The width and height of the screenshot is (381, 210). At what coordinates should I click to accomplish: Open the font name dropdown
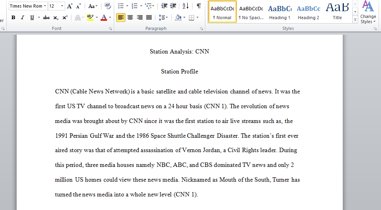45,6
